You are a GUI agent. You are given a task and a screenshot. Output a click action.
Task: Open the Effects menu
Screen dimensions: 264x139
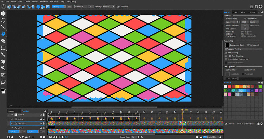point(35,2)
